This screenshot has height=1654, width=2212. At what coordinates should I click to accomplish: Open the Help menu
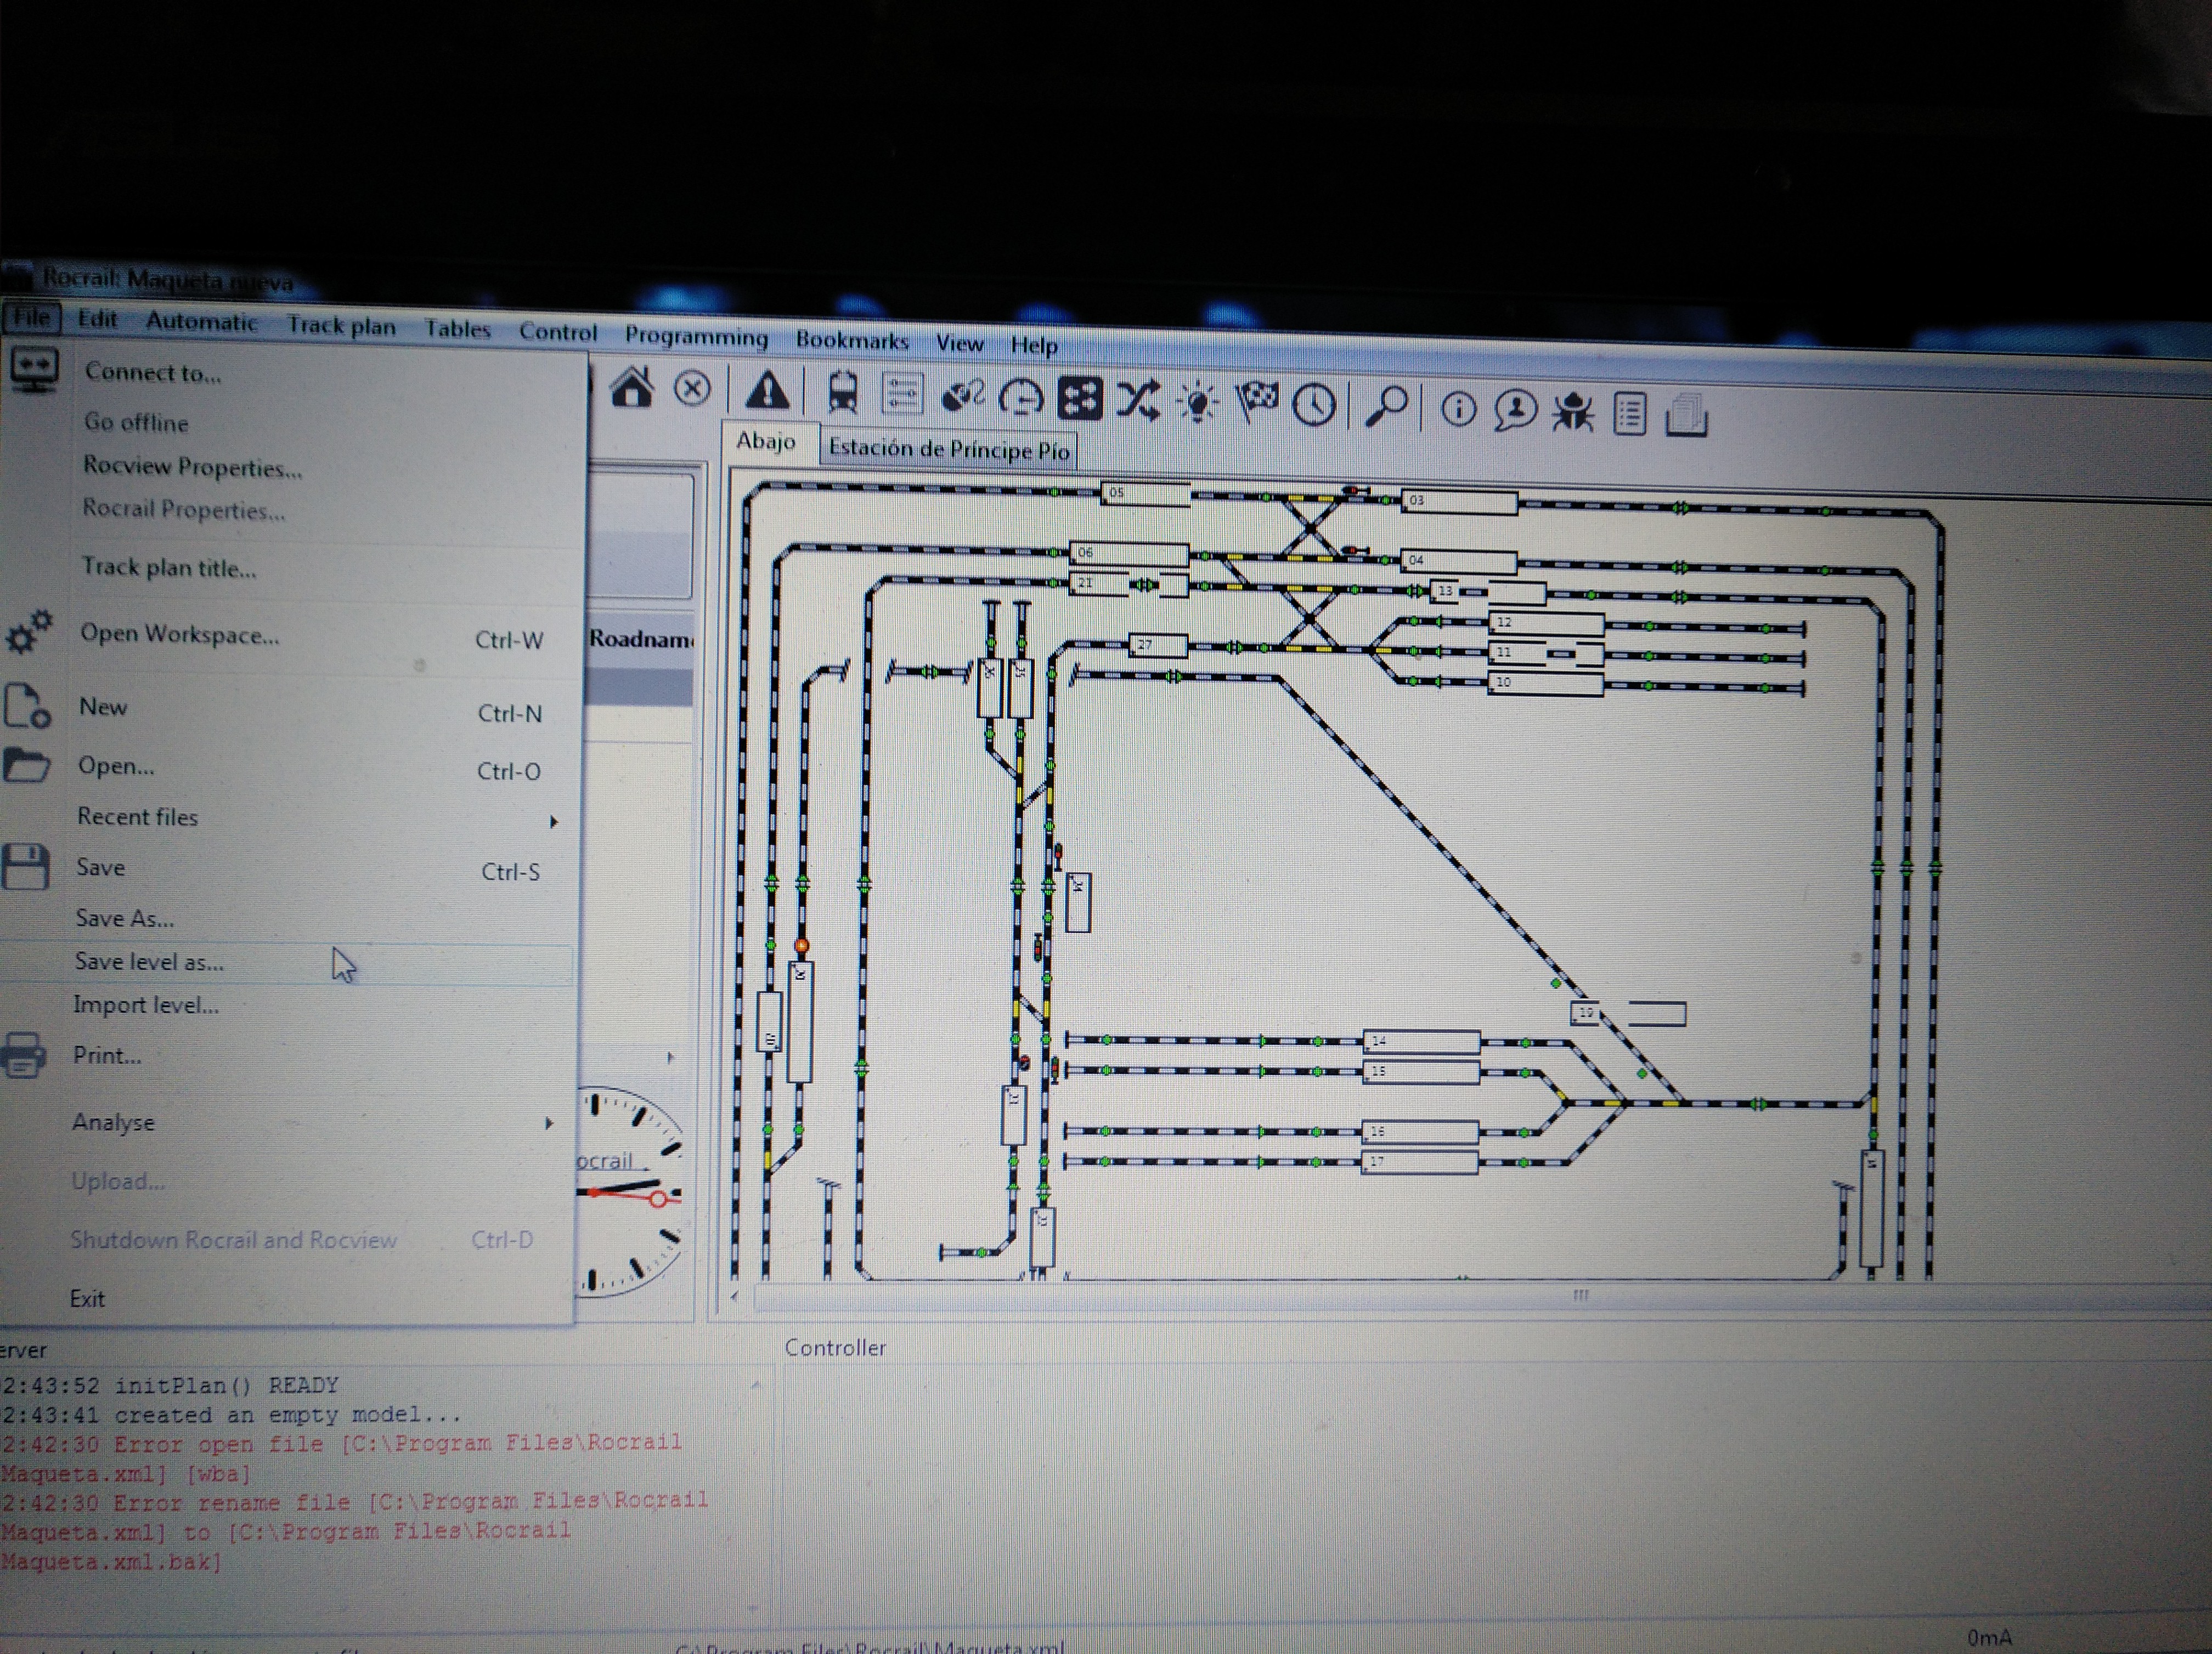point(1033,345)
